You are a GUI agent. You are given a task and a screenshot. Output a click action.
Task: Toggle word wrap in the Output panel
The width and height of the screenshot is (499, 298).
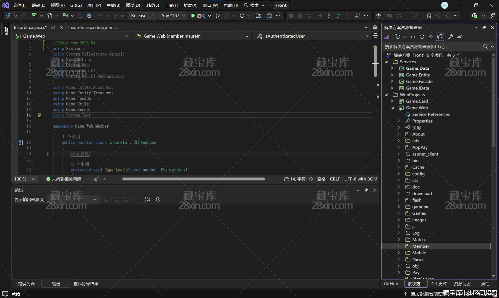pyautogui.click(x=147, y=199)
